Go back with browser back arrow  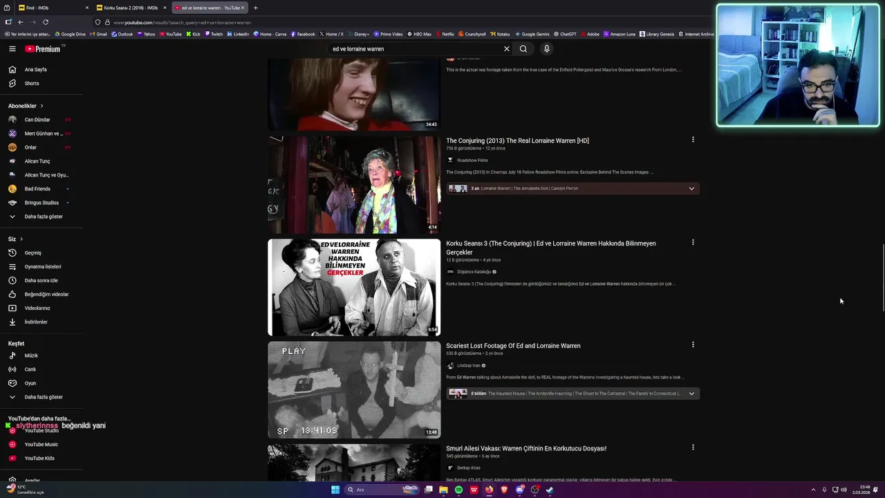21,22
